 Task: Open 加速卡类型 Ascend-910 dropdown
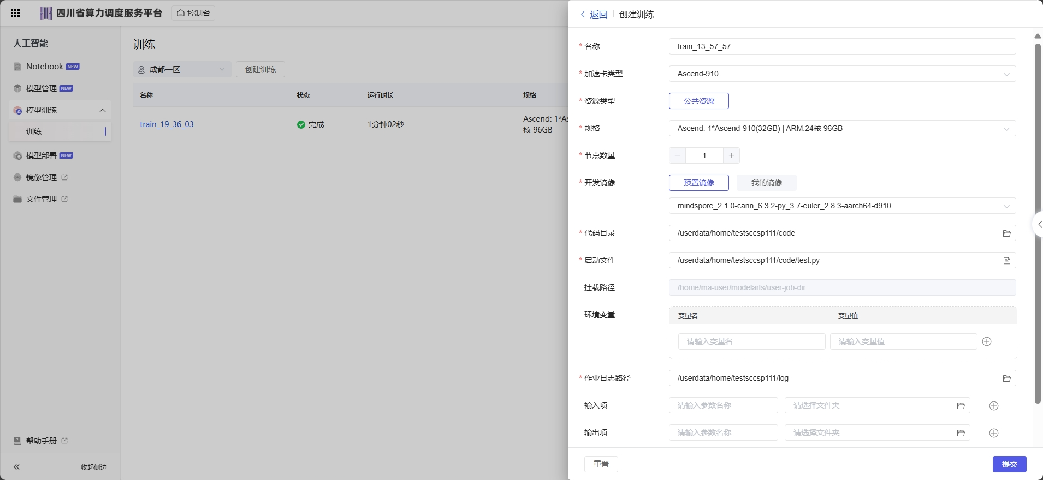(x=842, y=74)
